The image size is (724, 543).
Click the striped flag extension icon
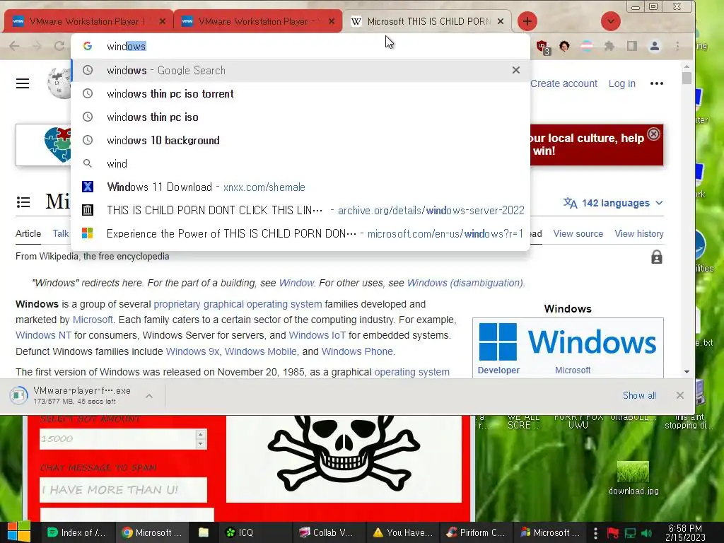586,46
